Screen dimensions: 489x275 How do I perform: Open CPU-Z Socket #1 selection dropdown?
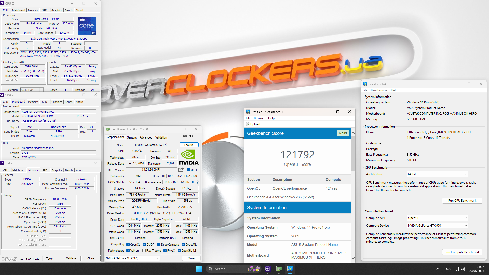[x=32, y=90]
